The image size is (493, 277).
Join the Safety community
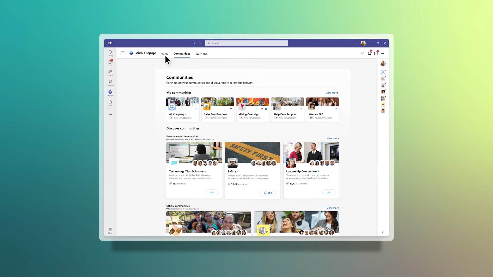[268, 193]
